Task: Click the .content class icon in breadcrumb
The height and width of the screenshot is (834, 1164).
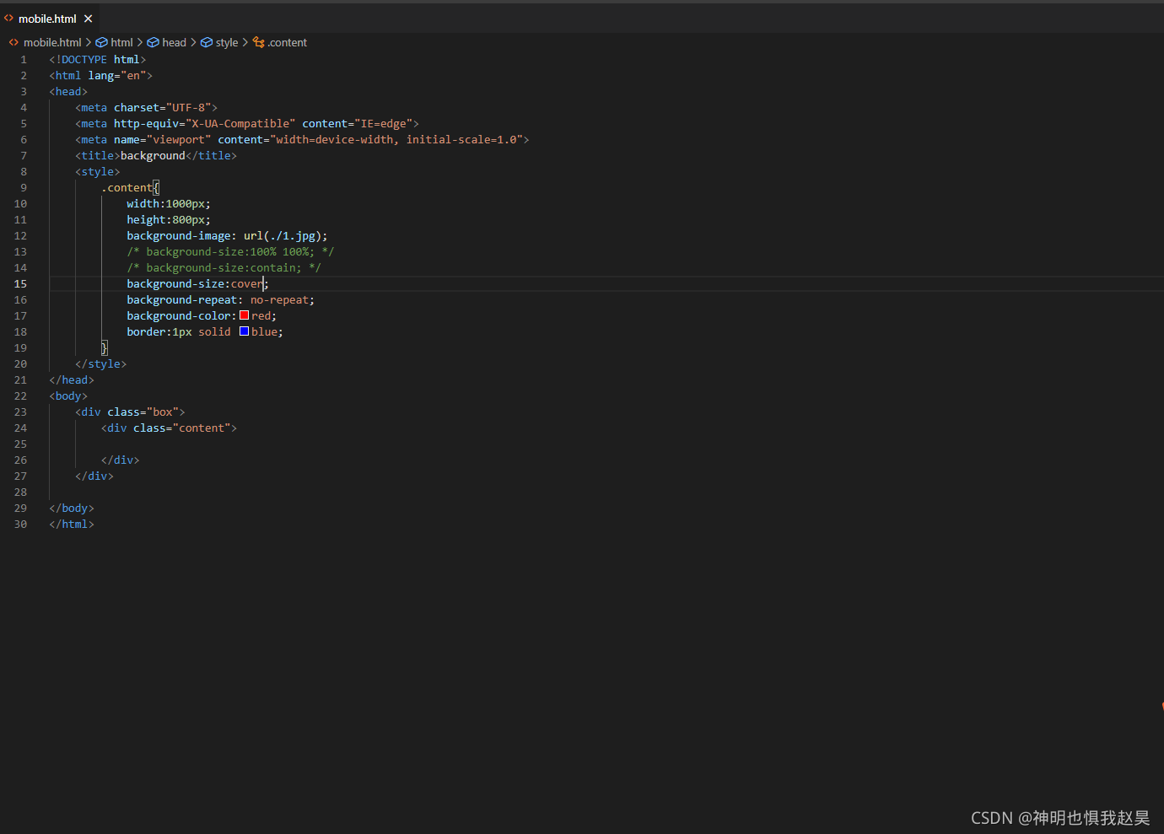Action: 259,42
